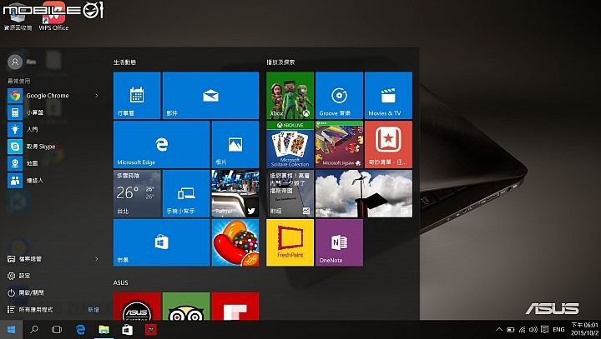Open the red star wish-list tile
The image size is (601, 339).
pyautogui.click(x=388, y=145)
